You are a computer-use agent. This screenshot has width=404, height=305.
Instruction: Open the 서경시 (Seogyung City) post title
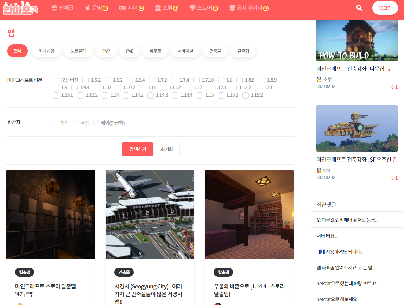click(x=149, y=294)
